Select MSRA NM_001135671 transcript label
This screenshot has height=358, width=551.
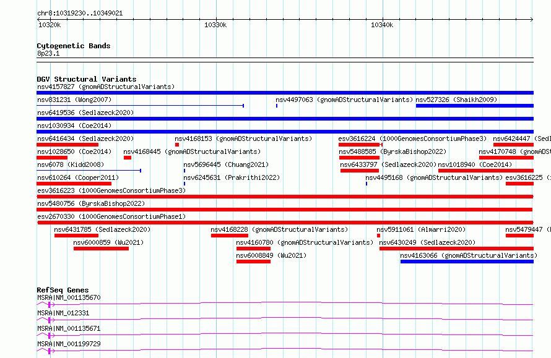coord(69,328)
